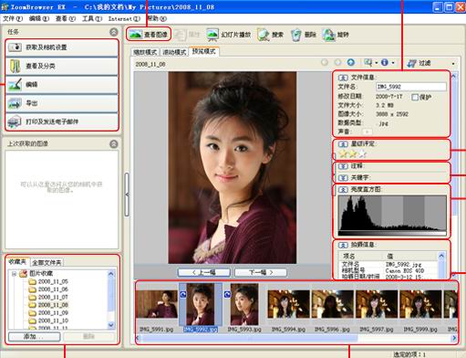Collapse the File Information section
Viewport: 466px width, 358px height.
[x=343, y=78]
